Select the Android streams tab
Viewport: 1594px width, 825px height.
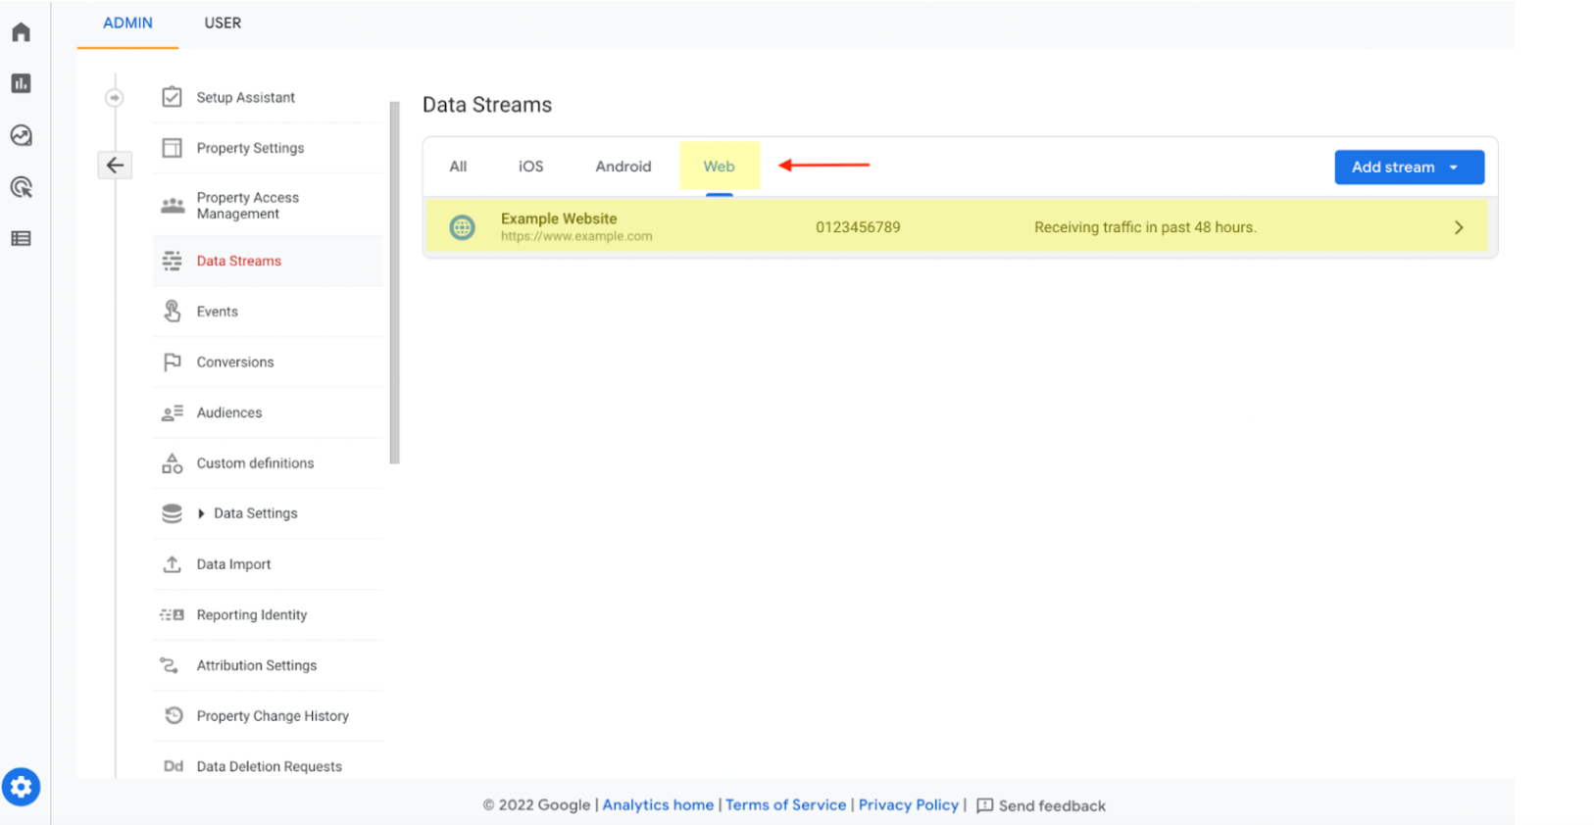coord(623,167)
